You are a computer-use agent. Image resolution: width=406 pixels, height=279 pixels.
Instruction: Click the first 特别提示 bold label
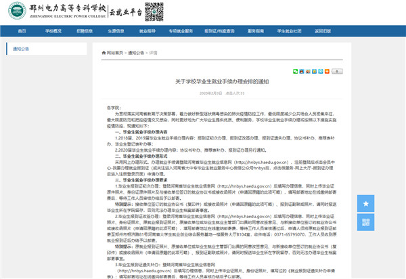(124, 204)
